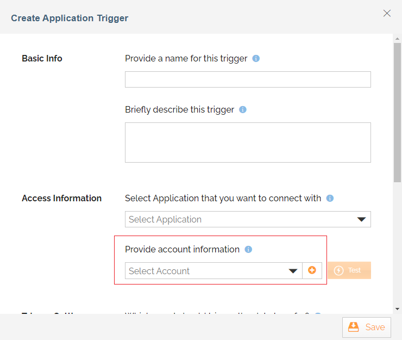Focus the trigger name input field
This screenshot has height=340, width=402.
(x=248, y=79)
